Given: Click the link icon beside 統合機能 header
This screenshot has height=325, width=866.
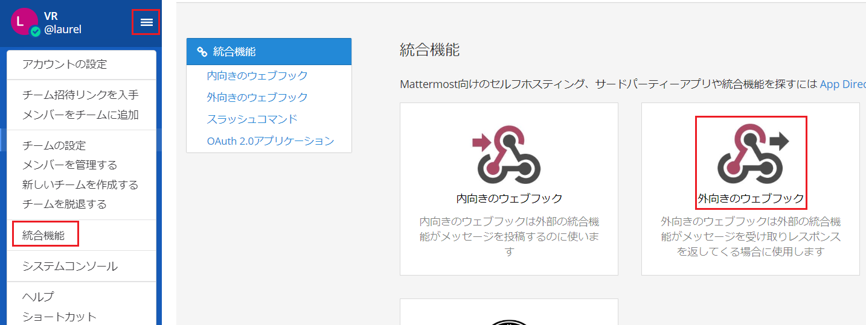Looking at the screenshot, I should pos(202,52).
